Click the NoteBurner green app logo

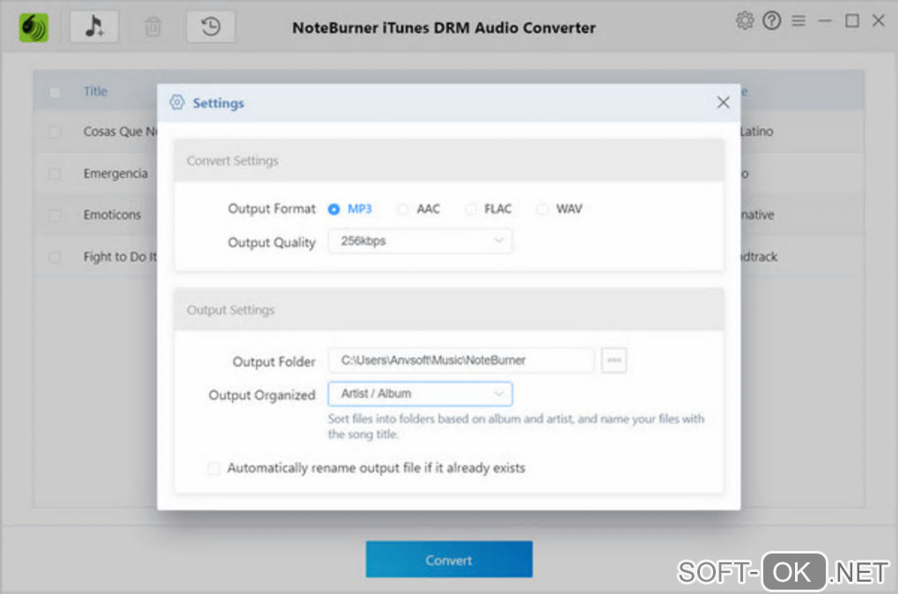[x=33, y=27]
